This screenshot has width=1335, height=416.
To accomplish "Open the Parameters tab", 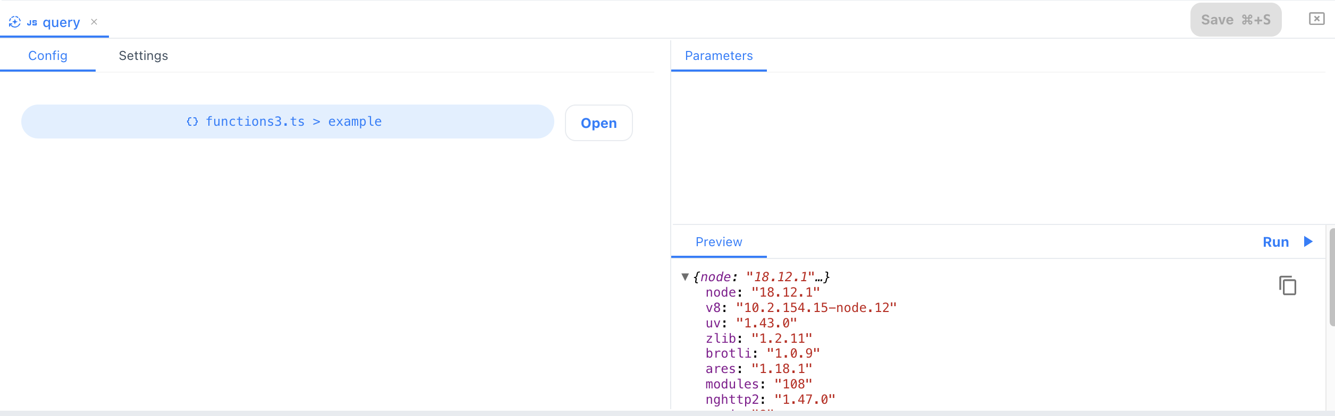I will 719,56.
